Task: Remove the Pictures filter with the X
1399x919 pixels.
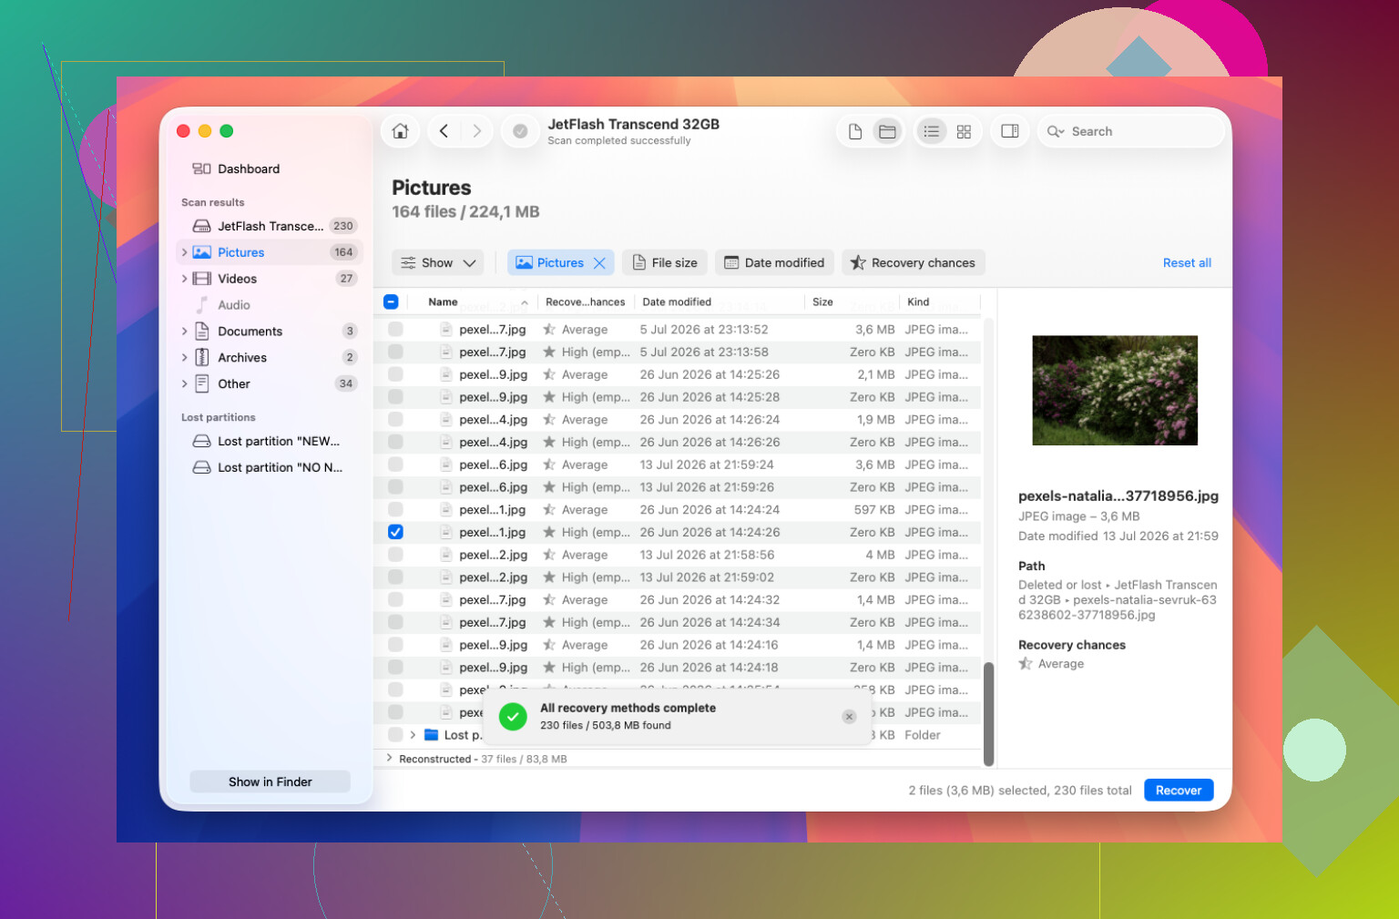Action: pyautogui.click(x=599, y=263)
